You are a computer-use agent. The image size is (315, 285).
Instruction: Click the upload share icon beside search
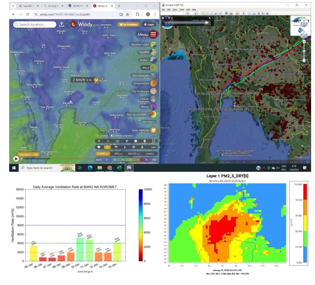coord(62,24)
